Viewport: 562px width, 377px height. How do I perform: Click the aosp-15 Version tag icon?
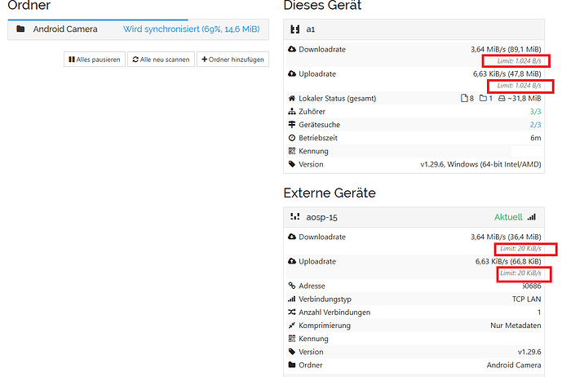292,352
